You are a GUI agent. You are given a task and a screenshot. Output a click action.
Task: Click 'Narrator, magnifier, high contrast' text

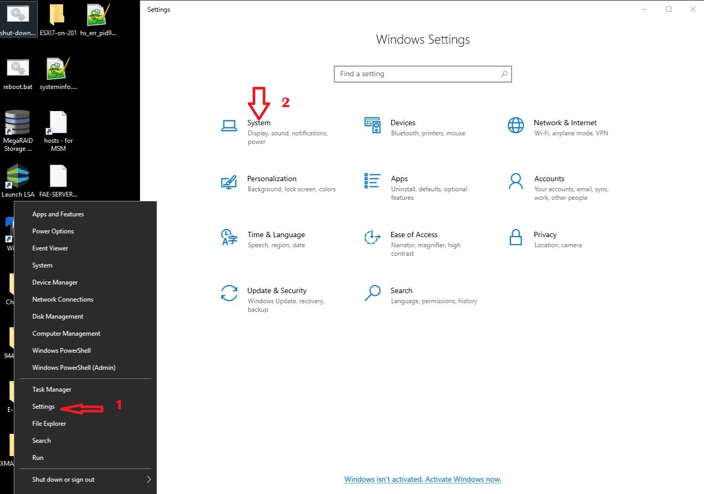coord(426,249)
